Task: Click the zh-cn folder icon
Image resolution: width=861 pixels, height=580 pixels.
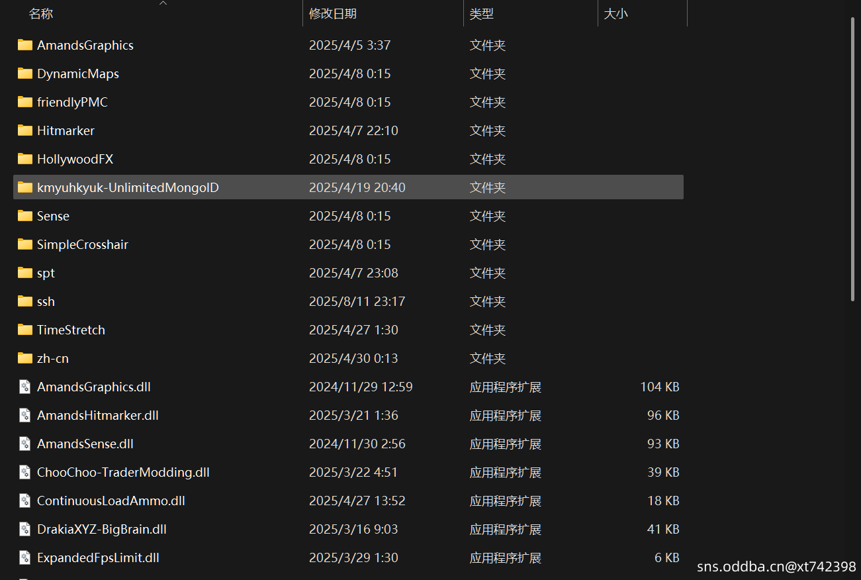Action: click(x=25, y=358)
